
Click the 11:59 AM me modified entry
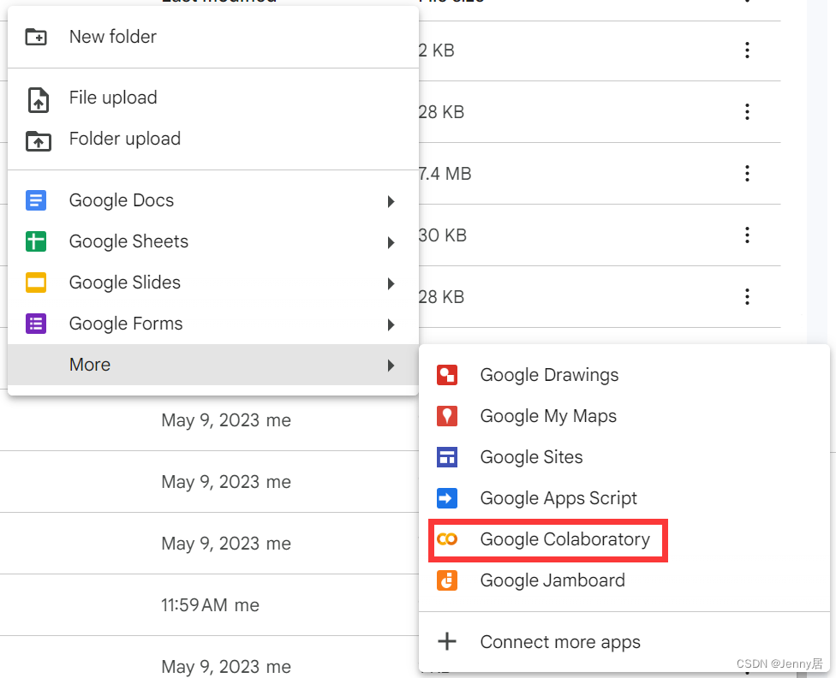tap(210, 605)
